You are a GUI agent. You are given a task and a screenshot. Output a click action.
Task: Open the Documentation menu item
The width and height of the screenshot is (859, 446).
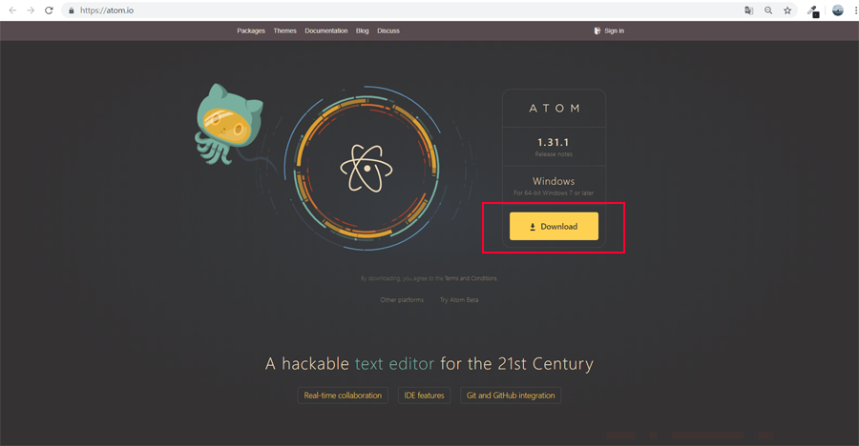click(x=326, y=30)
